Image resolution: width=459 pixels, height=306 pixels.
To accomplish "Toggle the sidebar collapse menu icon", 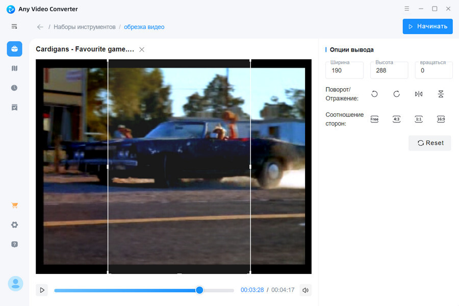I will click(x=14, y=27).
